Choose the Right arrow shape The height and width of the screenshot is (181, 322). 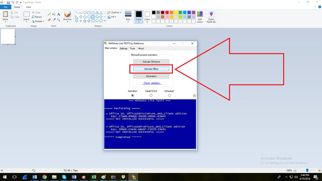tap(93, 17)
